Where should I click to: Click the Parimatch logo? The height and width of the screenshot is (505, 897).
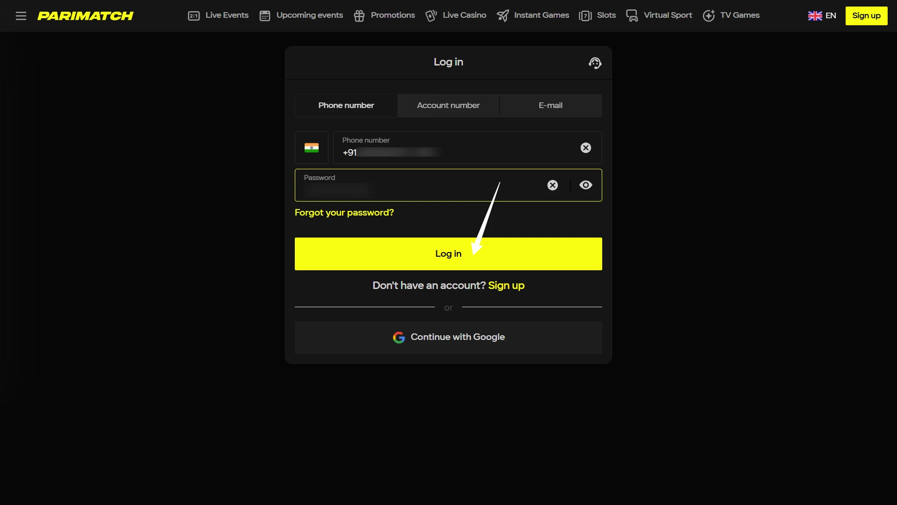point(85,15)
